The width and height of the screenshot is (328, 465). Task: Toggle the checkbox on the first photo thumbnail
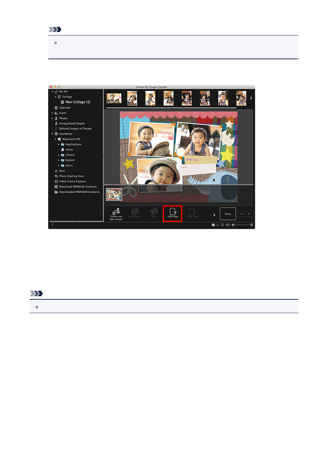[109, 101]
